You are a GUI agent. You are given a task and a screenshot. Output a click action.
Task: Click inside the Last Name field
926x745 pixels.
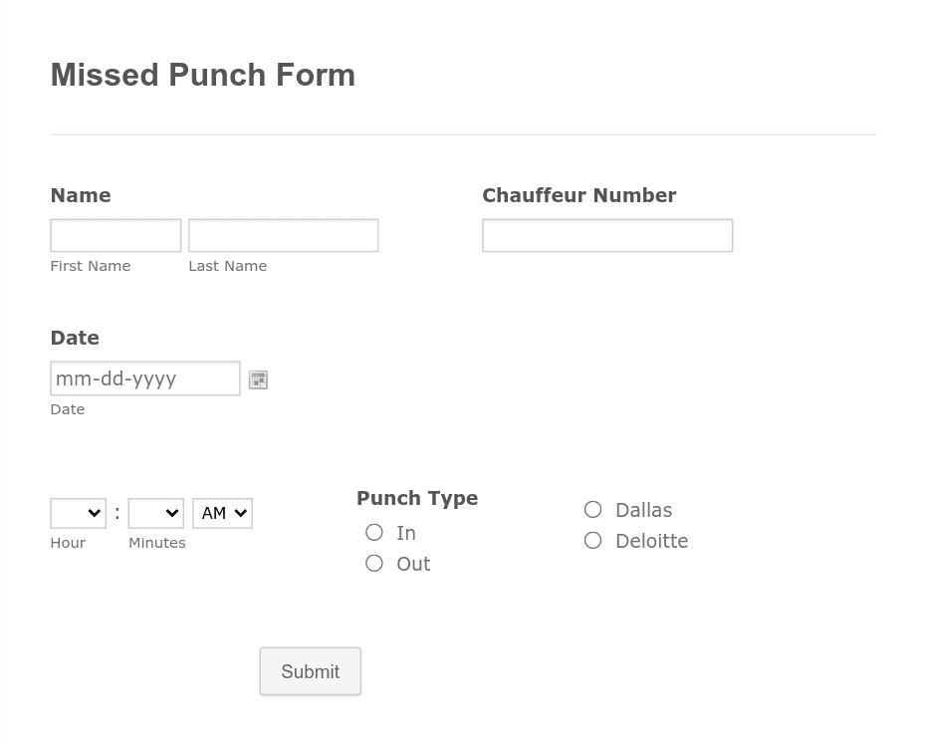point(283,235)
